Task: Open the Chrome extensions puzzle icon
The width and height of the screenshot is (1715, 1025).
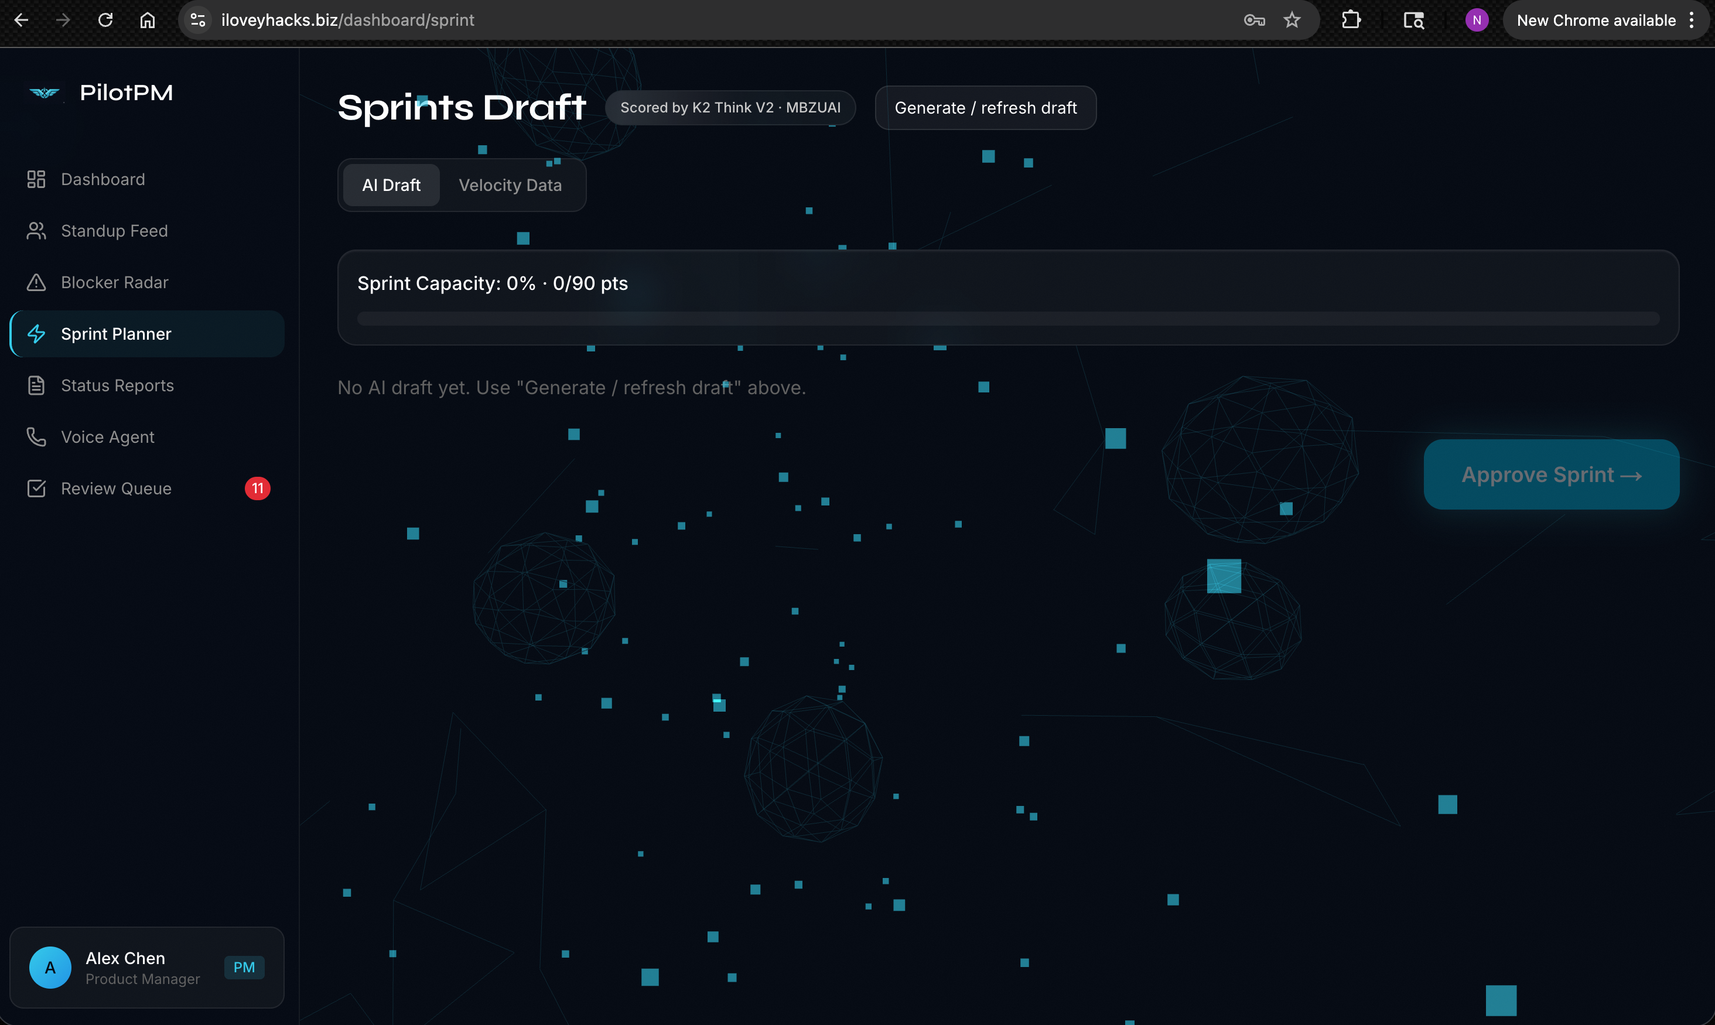Action: coord(1350,20)
